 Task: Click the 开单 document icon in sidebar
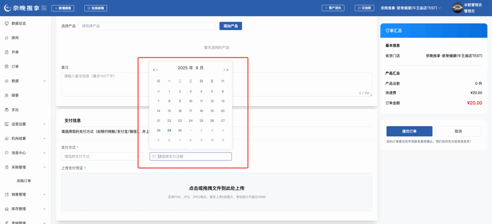coord(7,52)
